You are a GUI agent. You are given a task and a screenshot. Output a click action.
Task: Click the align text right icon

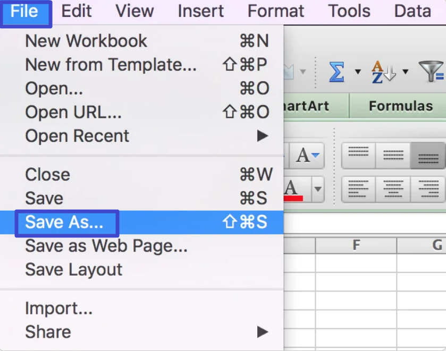tap(428, 190)
